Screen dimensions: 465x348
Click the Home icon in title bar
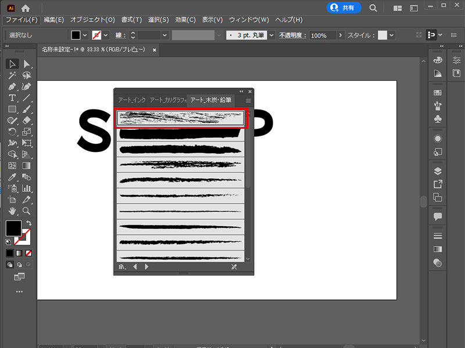pyautogui.click(x=26, y=8)
